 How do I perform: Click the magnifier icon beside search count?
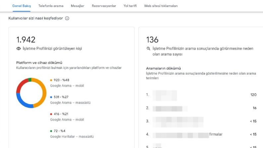click(x=148, y=49)
